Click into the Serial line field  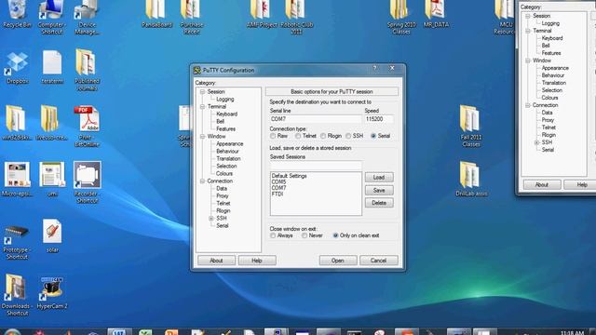[316, 119]
